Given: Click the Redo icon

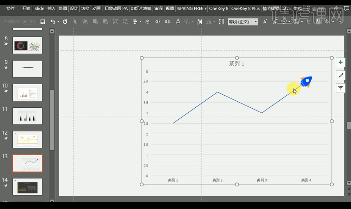Looking at the screenshot, I should (x=65, y=22).
